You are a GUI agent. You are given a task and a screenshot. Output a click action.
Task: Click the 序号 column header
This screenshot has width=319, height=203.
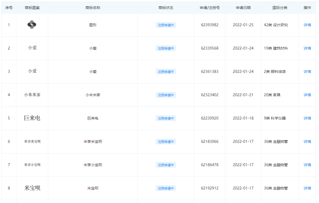coord(9,8)
